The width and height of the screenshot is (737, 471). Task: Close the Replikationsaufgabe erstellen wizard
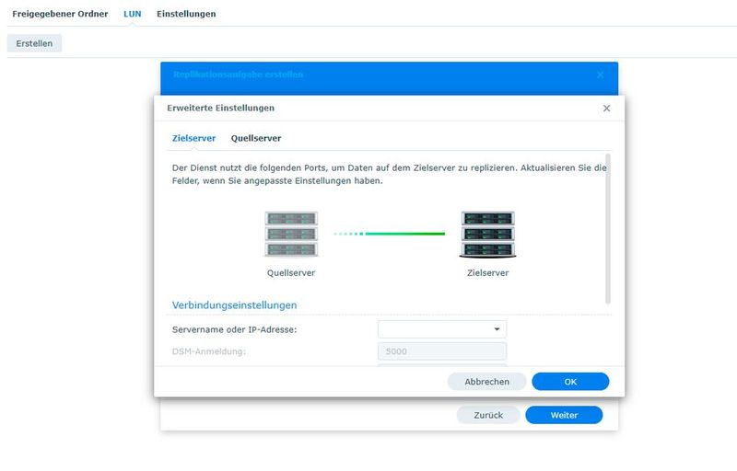[601, 75]
